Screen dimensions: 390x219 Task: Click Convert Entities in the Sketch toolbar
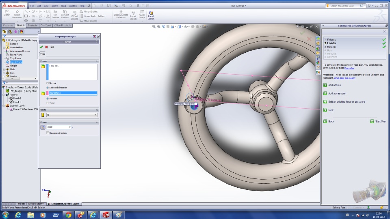point(65,15)
